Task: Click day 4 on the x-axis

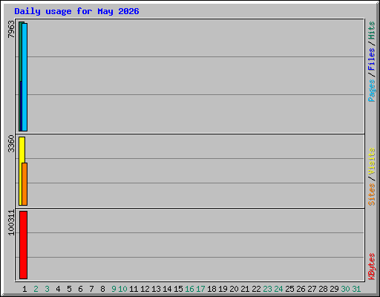Action: tap(58, 289)
